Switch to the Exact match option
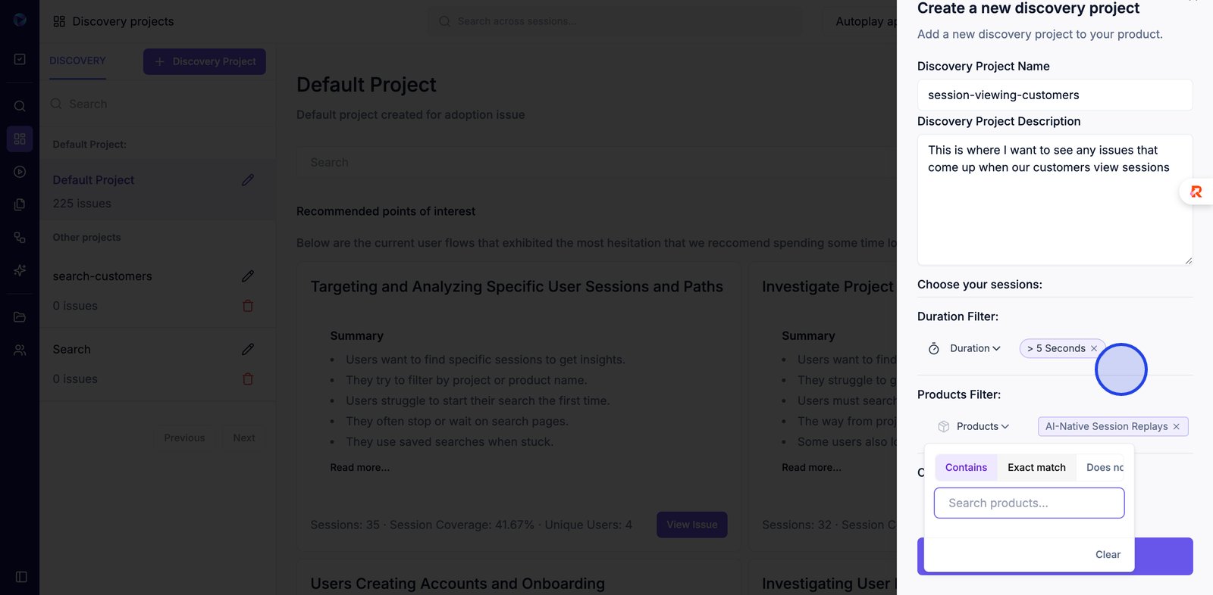Viewport: 1213px width, 595px height. click(x=1036, y=468)
